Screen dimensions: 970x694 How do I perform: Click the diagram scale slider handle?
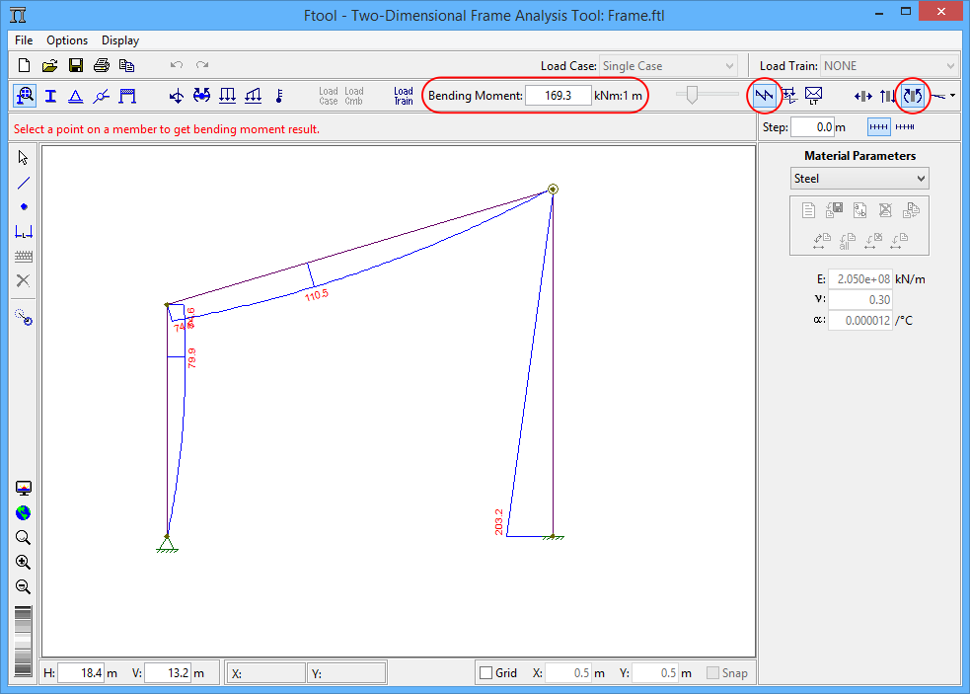pyautogui.click(x=693, y=95)
